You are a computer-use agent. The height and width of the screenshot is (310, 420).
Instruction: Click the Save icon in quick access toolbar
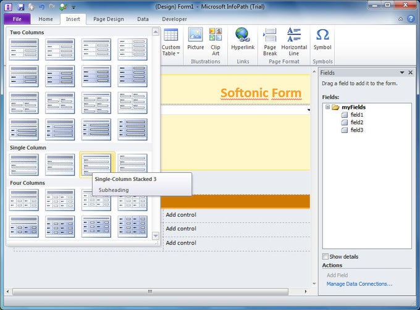tap(21, 7)
